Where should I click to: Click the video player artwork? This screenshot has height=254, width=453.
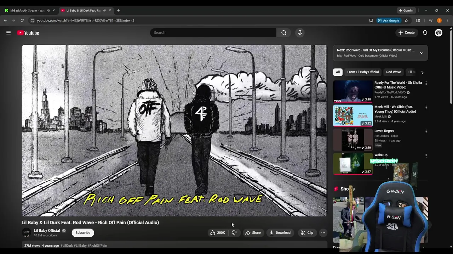click(x=174, y=131)
